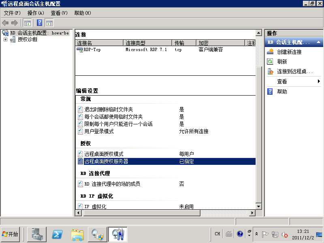Image resolution: width=324 pixels, height=243 pixels.
Task: Click the 传输 column header
Action: click(184, 43)
